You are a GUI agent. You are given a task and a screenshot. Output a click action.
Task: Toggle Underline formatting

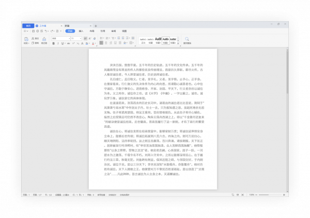[x=63, y=43]
